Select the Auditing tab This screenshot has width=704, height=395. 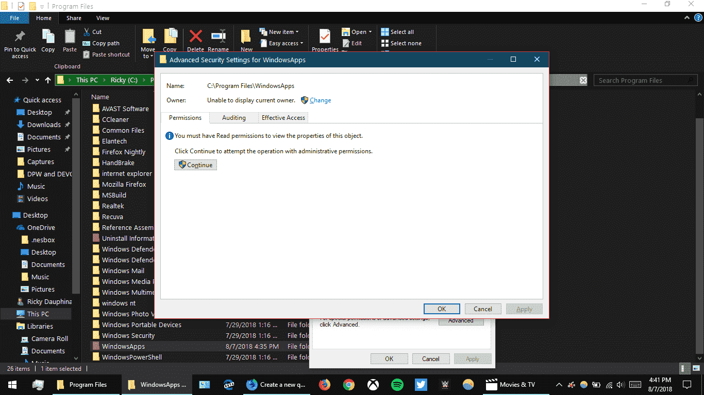233,118
